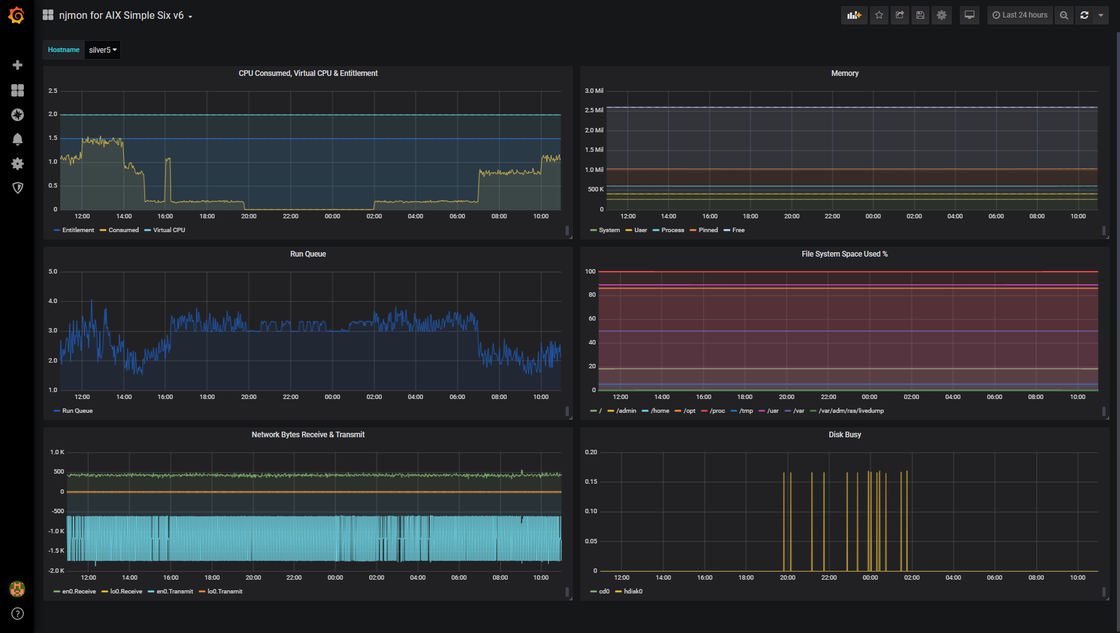The height and width of the screenshot is (633, 1120).
Task: Toggle hdisk0 series in Disk Busy legend
Action: tap(633, 592)
